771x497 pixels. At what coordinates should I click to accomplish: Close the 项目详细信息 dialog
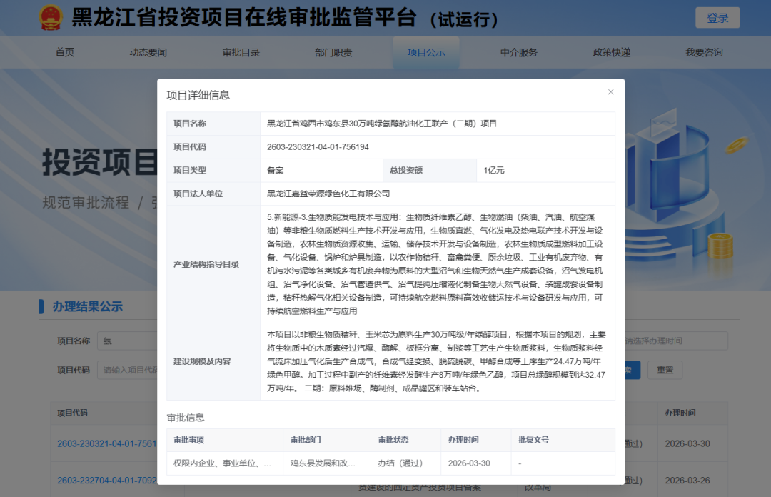click(x=610, y=91)
